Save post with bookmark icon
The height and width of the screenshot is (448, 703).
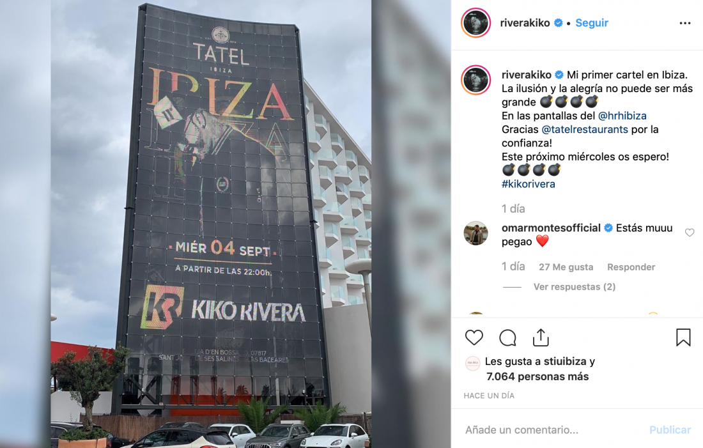coord(683,337)
